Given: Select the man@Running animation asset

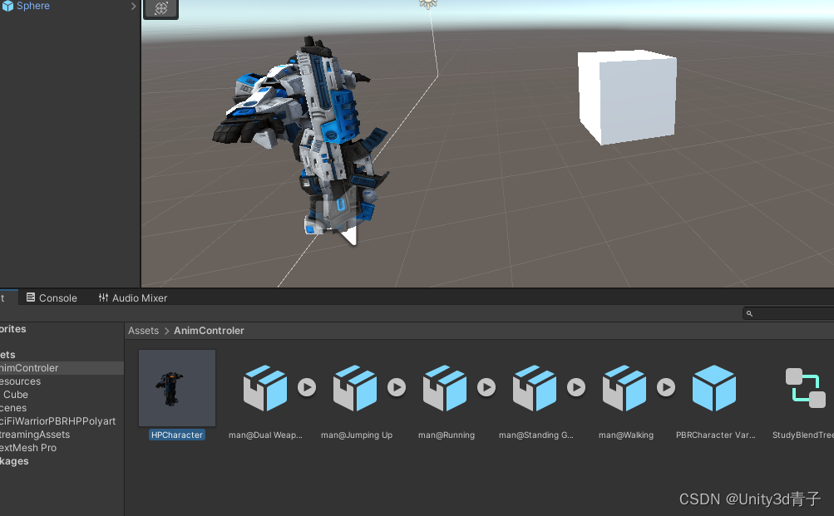Looking at the screenshot, I should [445, 387].
